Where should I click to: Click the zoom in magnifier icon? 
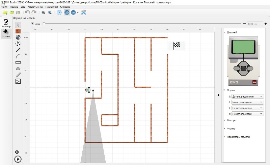point(44,12)
